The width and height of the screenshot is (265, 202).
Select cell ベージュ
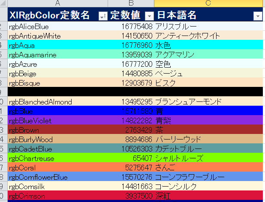click(208, 73)
